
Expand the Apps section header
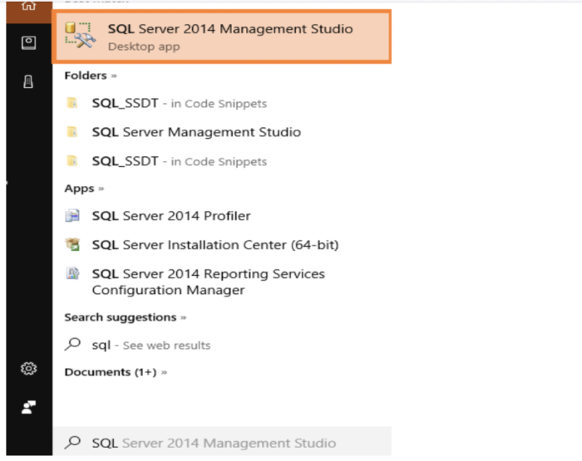point(84,189)
